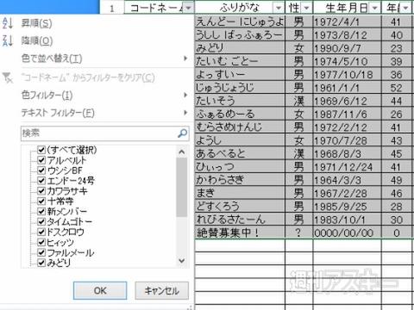Uncheck the アルベルト checkbox
The height and width of the screenshot is (310, 414).
click(41, 160)
